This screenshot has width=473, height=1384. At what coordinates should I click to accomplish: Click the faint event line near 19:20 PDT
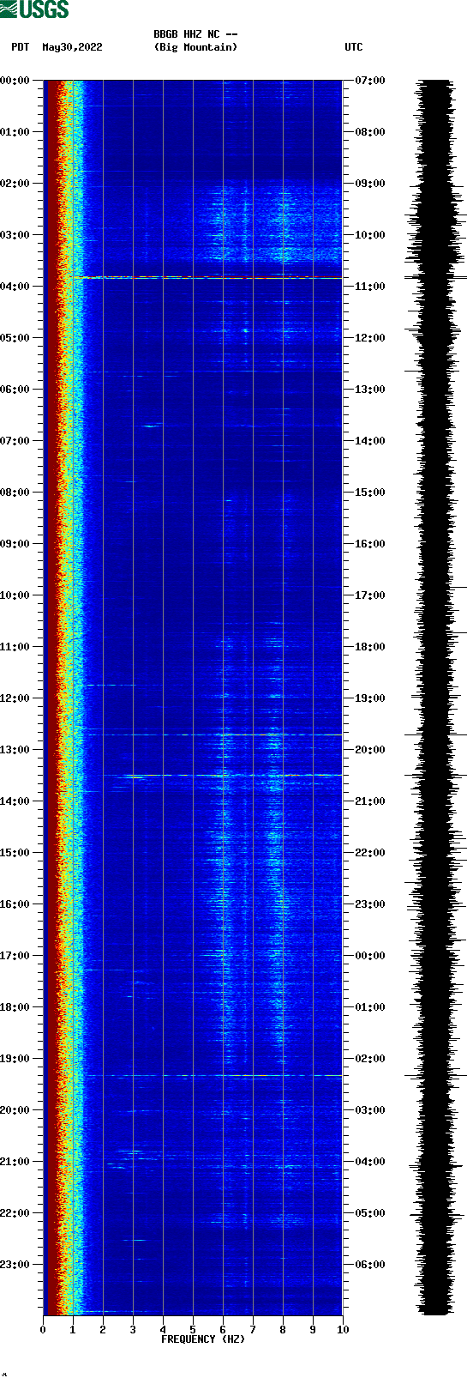click(214, 1075)
